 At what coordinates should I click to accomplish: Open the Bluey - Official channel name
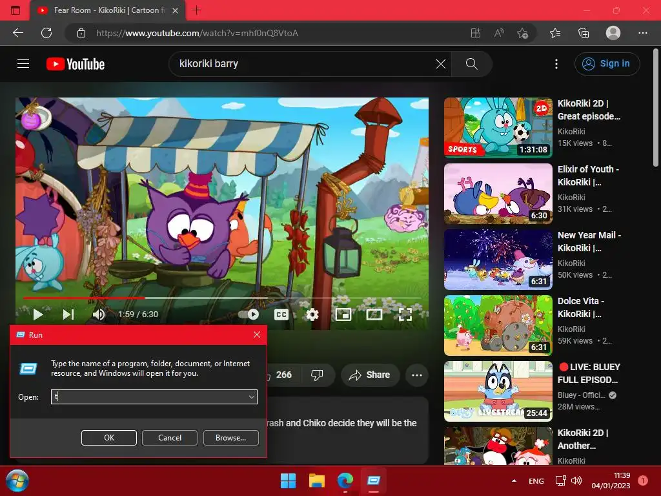click(582, 395)
